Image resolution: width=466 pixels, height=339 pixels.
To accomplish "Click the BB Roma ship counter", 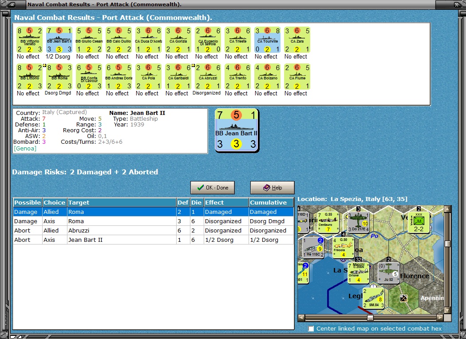I will click(x=59, y=77).
